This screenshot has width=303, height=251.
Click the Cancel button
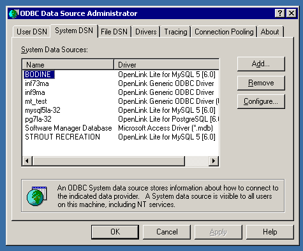pos(167,232)
